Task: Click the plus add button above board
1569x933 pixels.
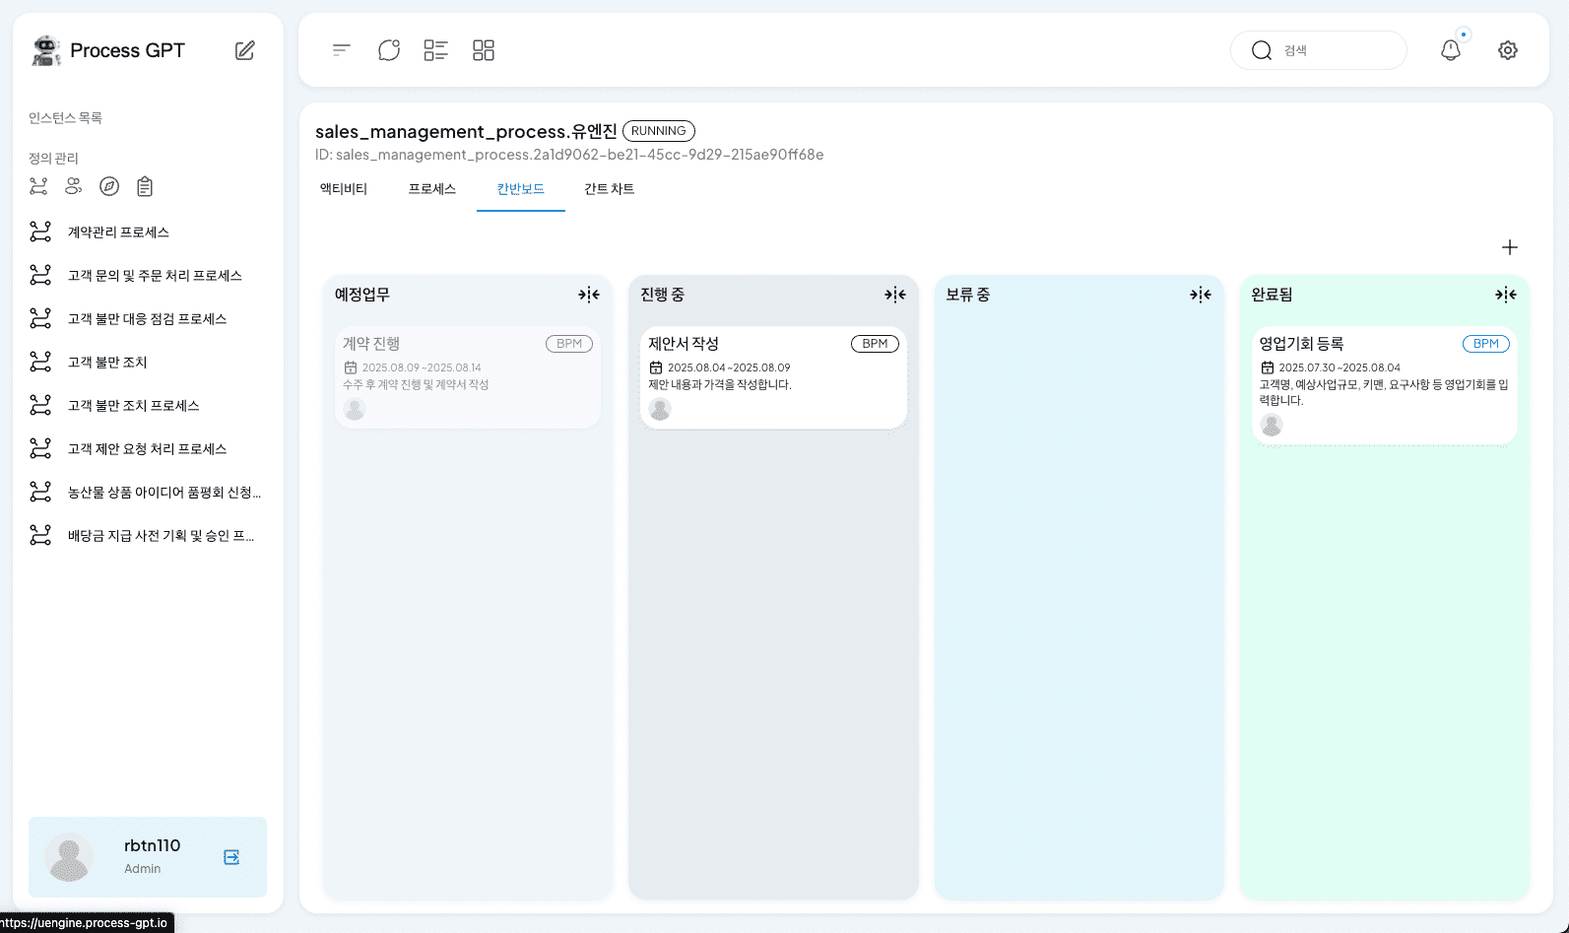Action: [x=1509, y=247]
